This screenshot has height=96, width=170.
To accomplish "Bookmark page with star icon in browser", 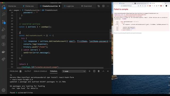I will 145,6.
